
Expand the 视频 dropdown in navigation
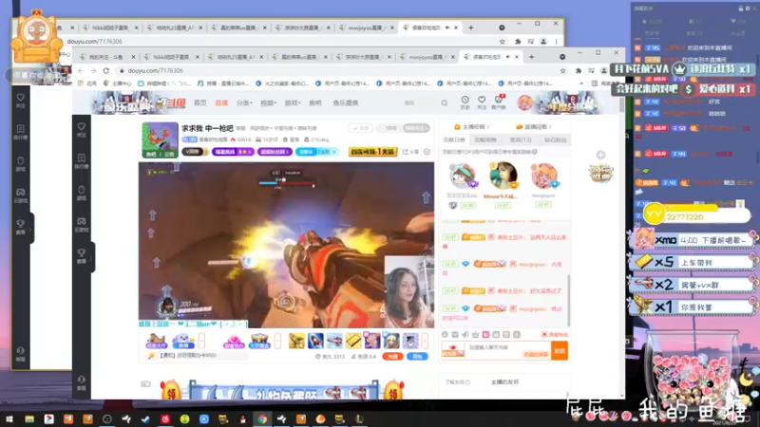pyautogui.click(x=269, y=102)
